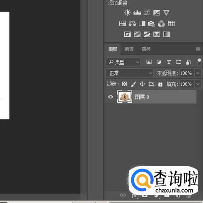Add a Levels adjustment layer
The image size is (203, 203).
137,12
